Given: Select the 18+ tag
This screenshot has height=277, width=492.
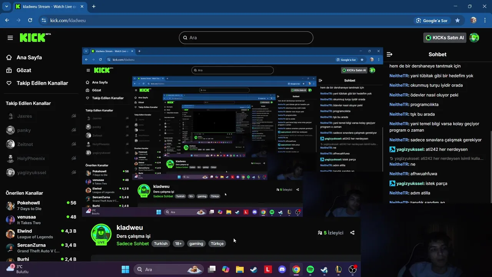Looking at the screenshot, I should pos(178,244).
